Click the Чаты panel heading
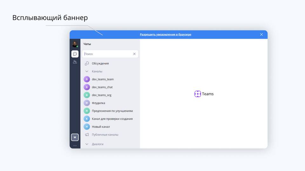The image size is (305, 171). pos(87,44)
